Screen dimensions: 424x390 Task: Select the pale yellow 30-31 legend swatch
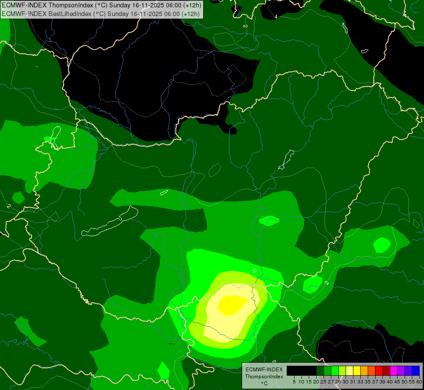(x=350, y=370)
